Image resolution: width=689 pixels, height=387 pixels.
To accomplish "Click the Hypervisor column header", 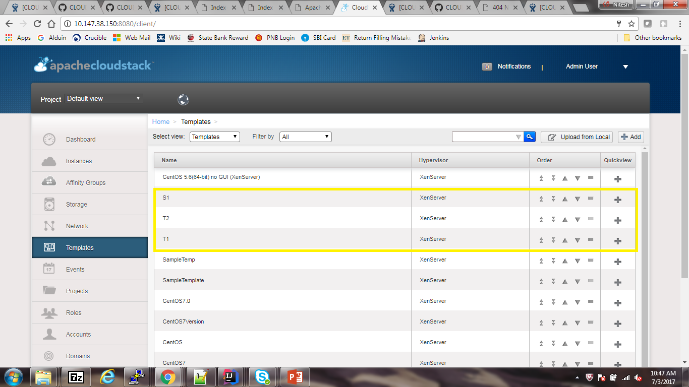I will click(471, 160).
